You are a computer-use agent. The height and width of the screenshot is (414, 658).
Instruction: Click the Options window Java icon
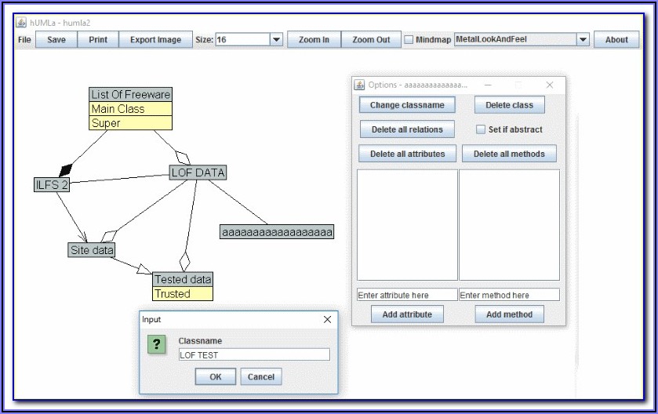coord(360,85)
